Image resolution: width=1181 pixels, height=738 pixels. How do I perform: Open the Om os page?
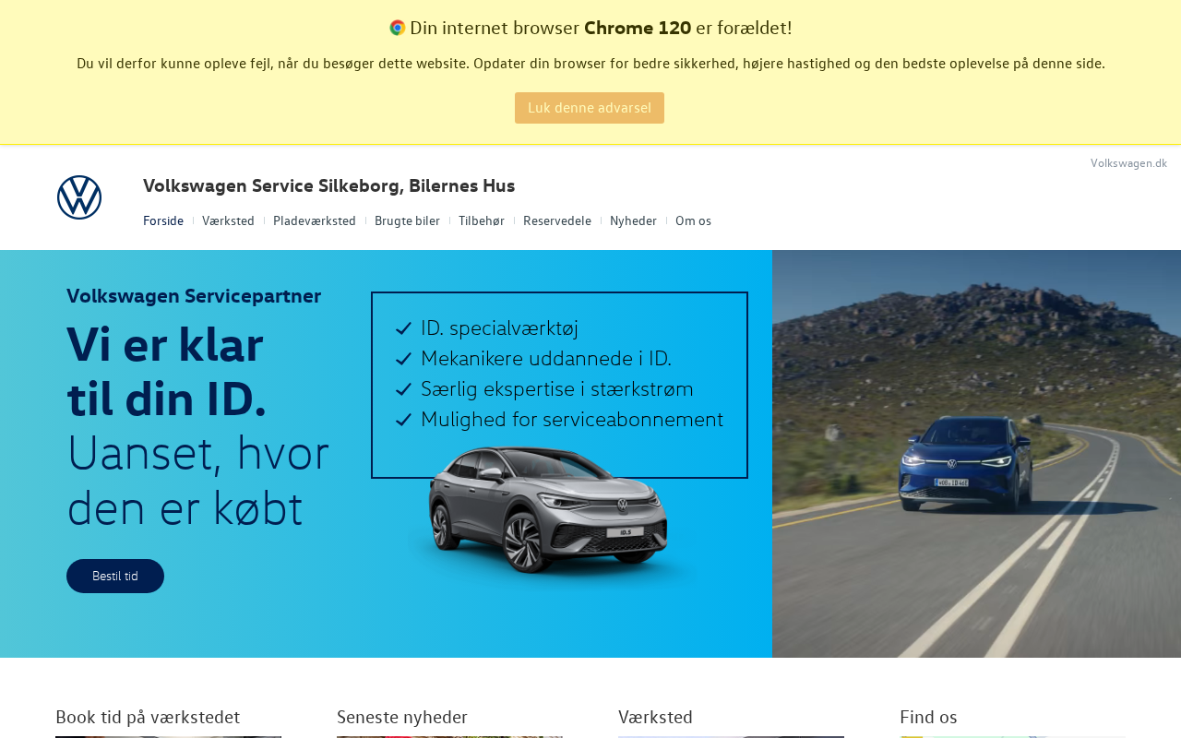[x=693, y=220]
